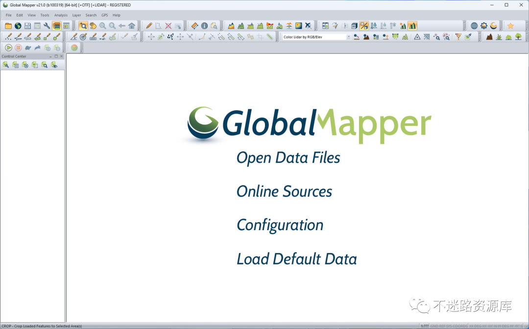Click the triangle Lidar tool icon
The width and height of the screenshot is (529, 329).
click(x=417, y=37)
